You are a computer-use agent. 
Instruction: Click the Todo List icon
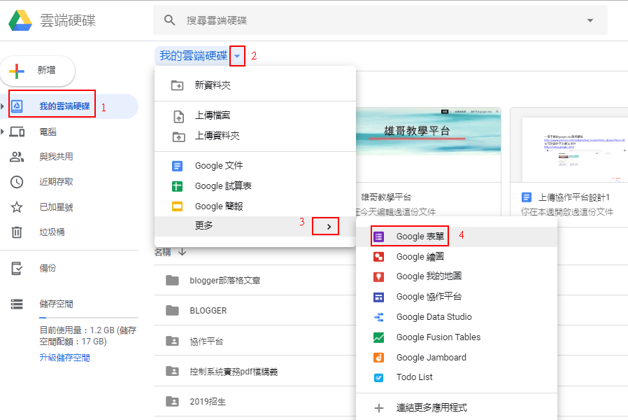point(378,377)
